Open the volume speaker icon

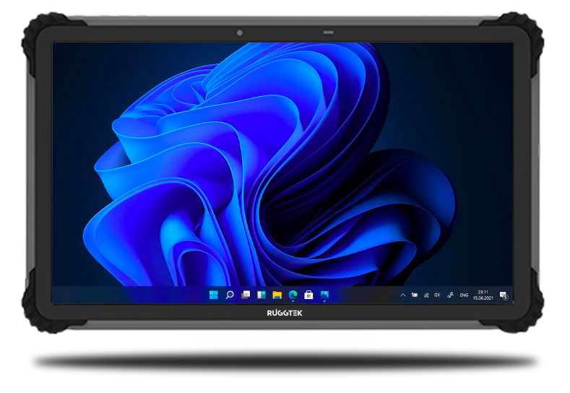437,295
